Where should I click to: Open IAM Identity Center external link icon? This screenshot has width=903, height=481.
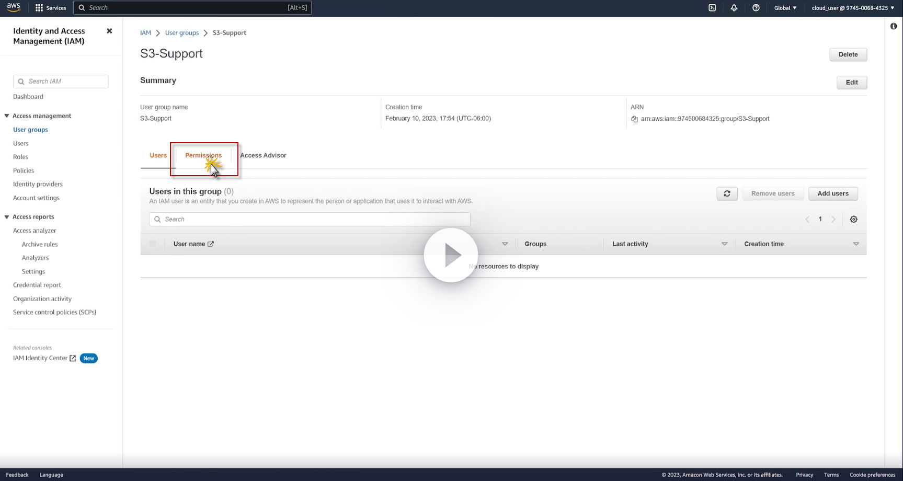[73, 358]
